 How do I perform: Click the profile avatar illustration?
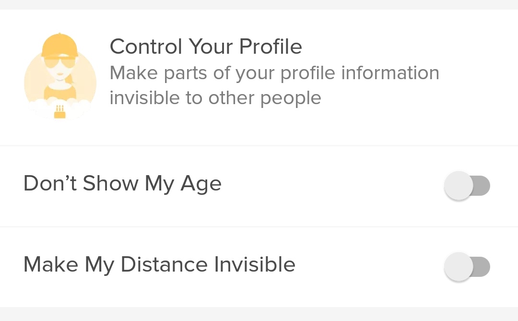(x=60, y=77)
